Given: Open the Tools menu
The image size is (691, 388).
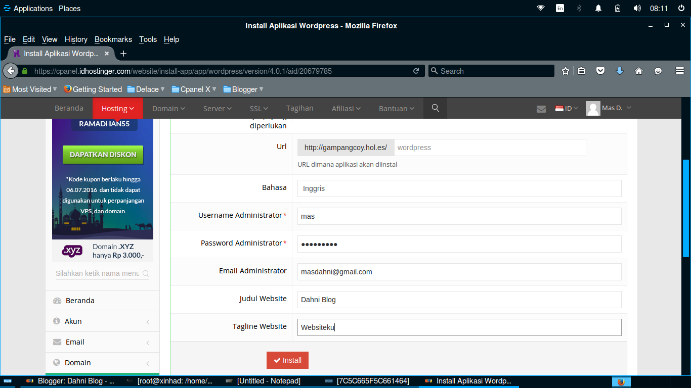Looking at the screenshot, I should click(x=148, y=39).
